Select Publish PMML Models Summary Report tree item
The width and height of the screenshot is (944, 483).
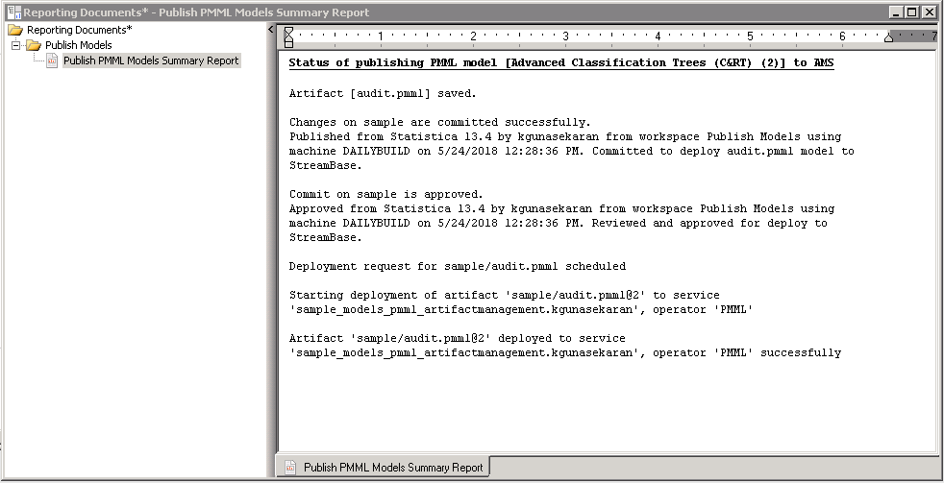pos(151,60)
